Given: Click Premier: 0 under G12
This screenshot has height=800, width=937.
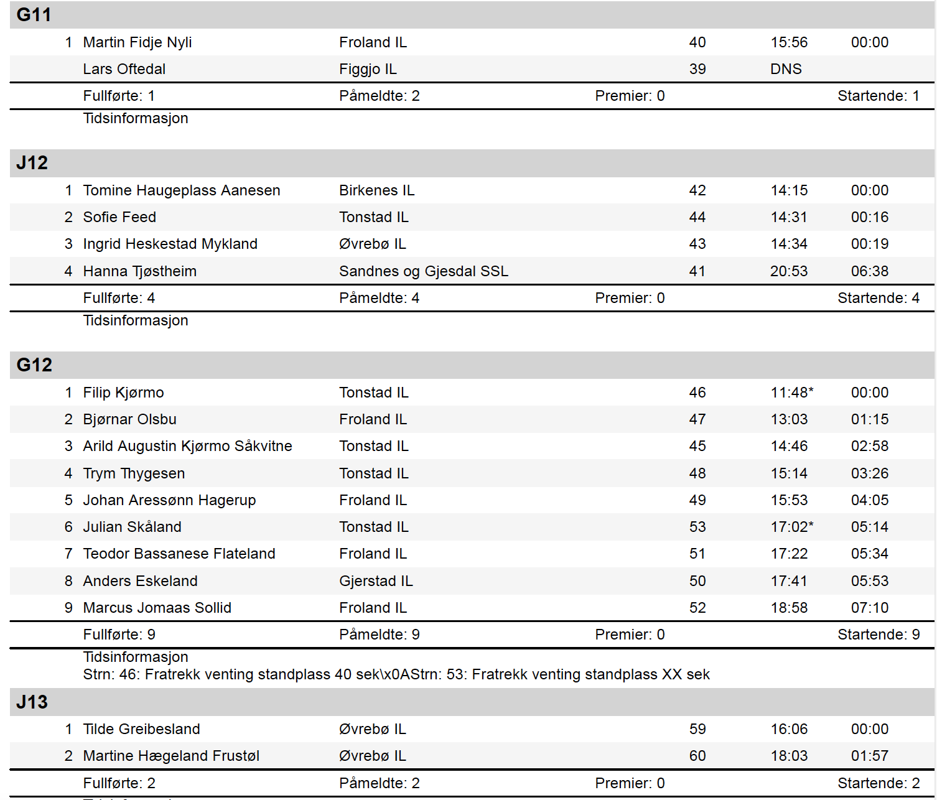Looking at the screenshot, I should pyautogui.click(x=630, y=635).
